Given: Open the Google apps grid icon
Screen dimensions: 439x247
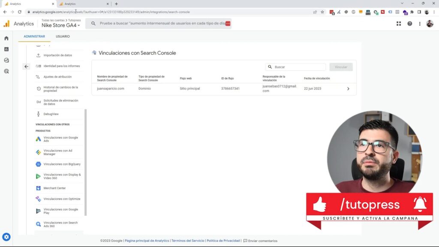Looking at the screenshot, I should click(399, 24).
